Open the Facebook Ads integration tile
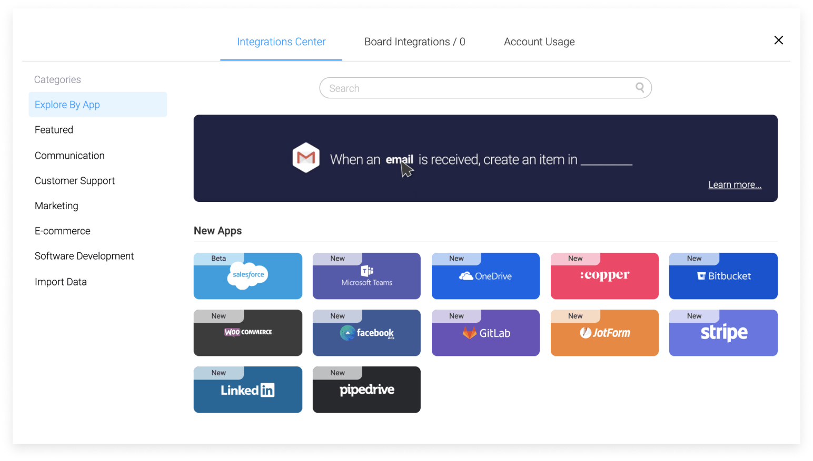Viewport: 813px width, 461px height. point(366,333)
